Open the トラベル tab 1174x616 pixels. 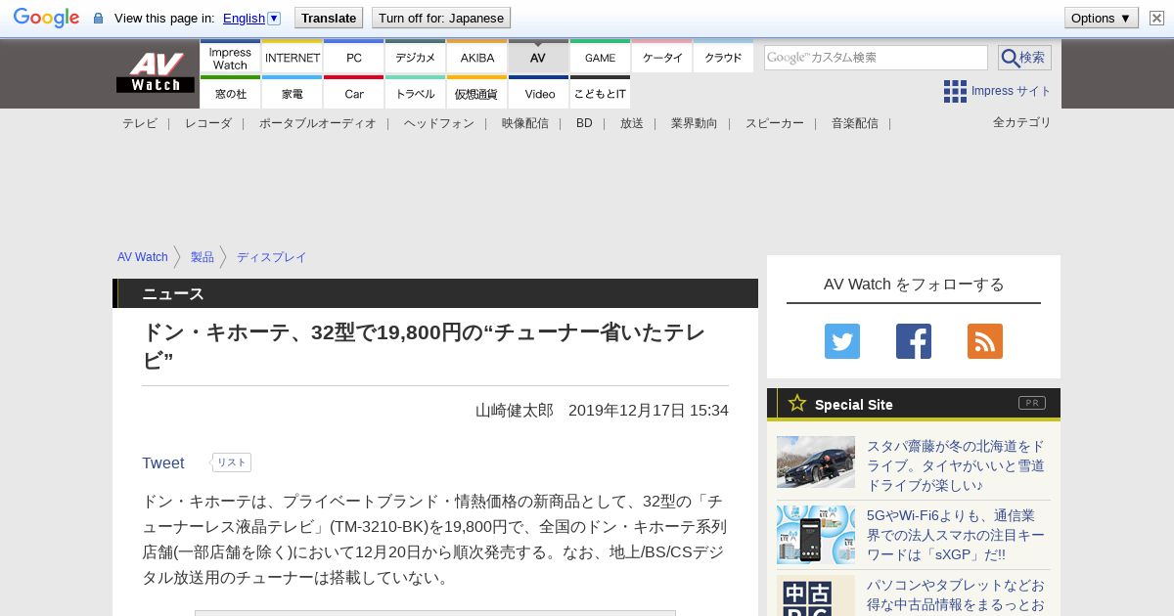(416, 93)
